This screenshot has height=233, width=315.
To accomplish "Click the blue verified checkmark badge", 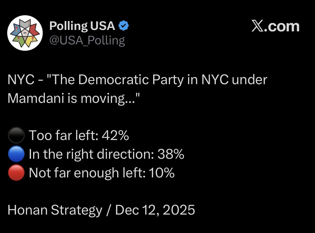I will [123, 26].
